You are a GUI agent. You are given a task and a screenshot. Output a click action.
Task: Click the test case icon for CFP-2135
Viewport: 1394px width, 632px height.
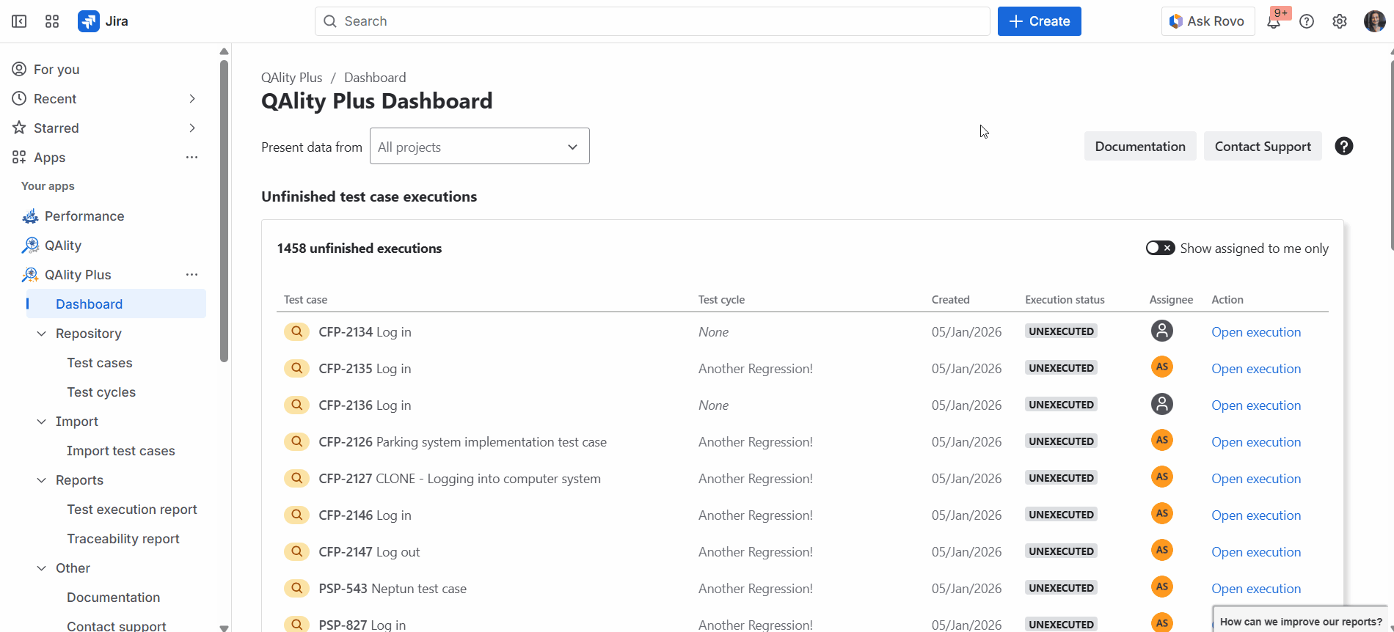(296, 369)
